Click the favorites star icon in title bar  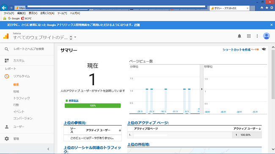click(267, 8)
